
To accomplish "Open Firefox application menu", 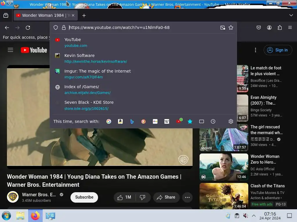I will pyautogui.click(x=290, y=27).
